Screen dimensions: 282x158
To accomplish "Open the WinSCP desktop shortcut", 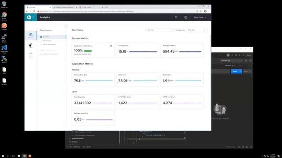I will tap(4, 59).
